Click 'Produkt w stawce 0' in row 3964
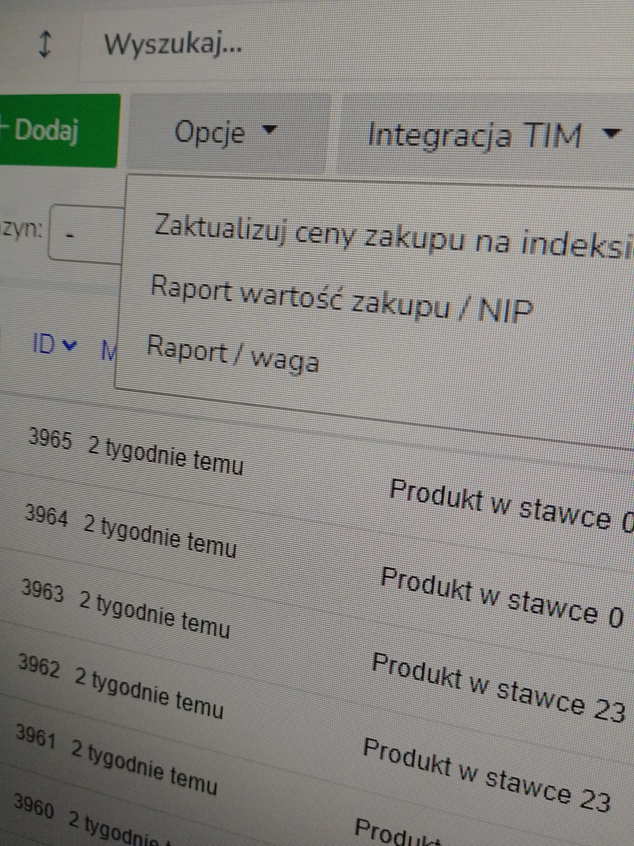Viewport: 634px width, 846px height. (x=502, y=597)
